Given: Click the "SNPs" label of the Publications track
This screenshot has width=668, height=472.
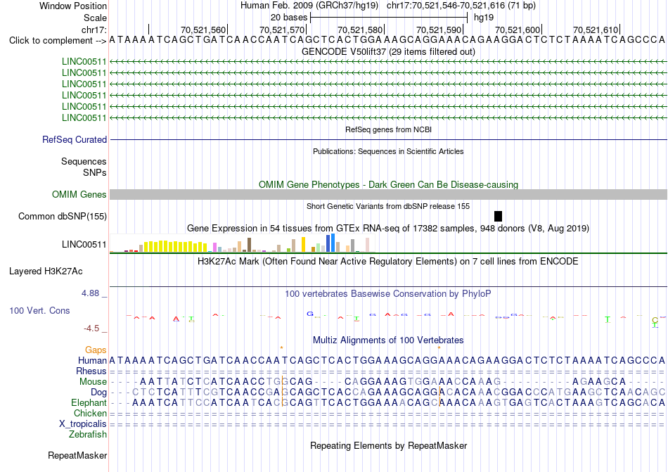Looking at the screenshot, I should (x=95, y=172).
